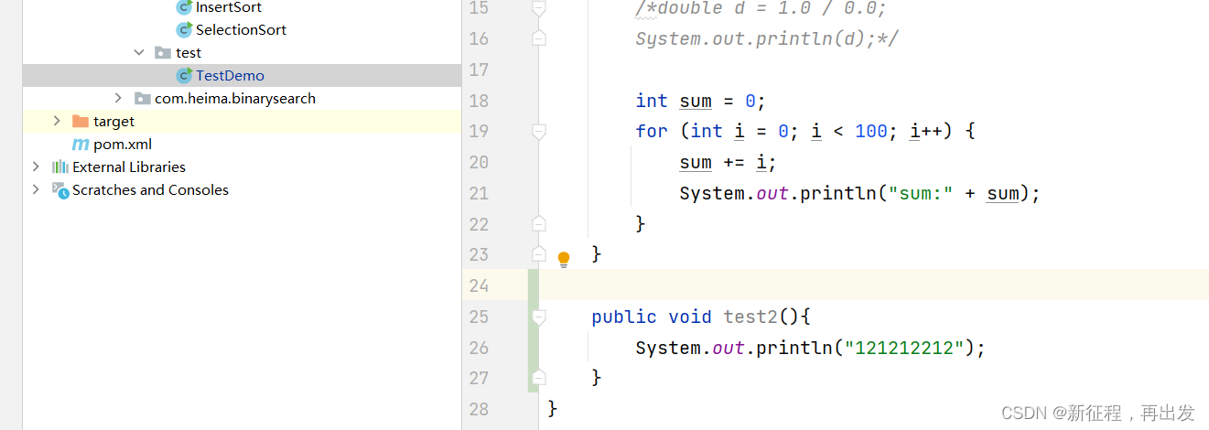Click the com.heima.binarysearch package icon

click(x=142, y=99)
